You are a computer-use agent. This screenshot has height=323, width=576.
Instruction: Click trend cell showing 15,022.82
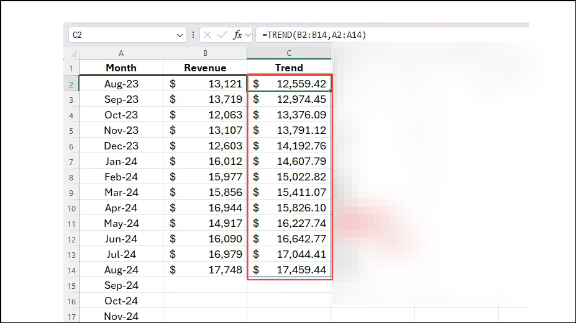point(289,177)
